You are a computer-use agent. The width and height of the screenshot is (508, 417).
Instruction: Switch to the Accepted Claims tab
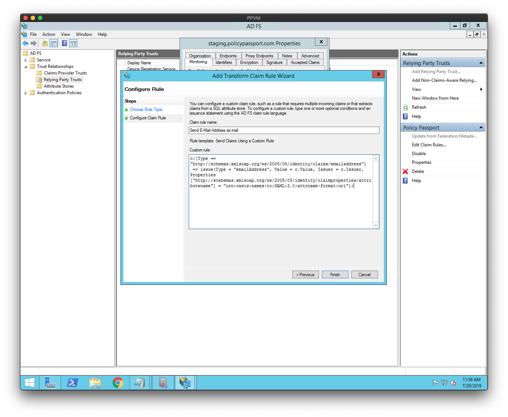click(305, 62)
